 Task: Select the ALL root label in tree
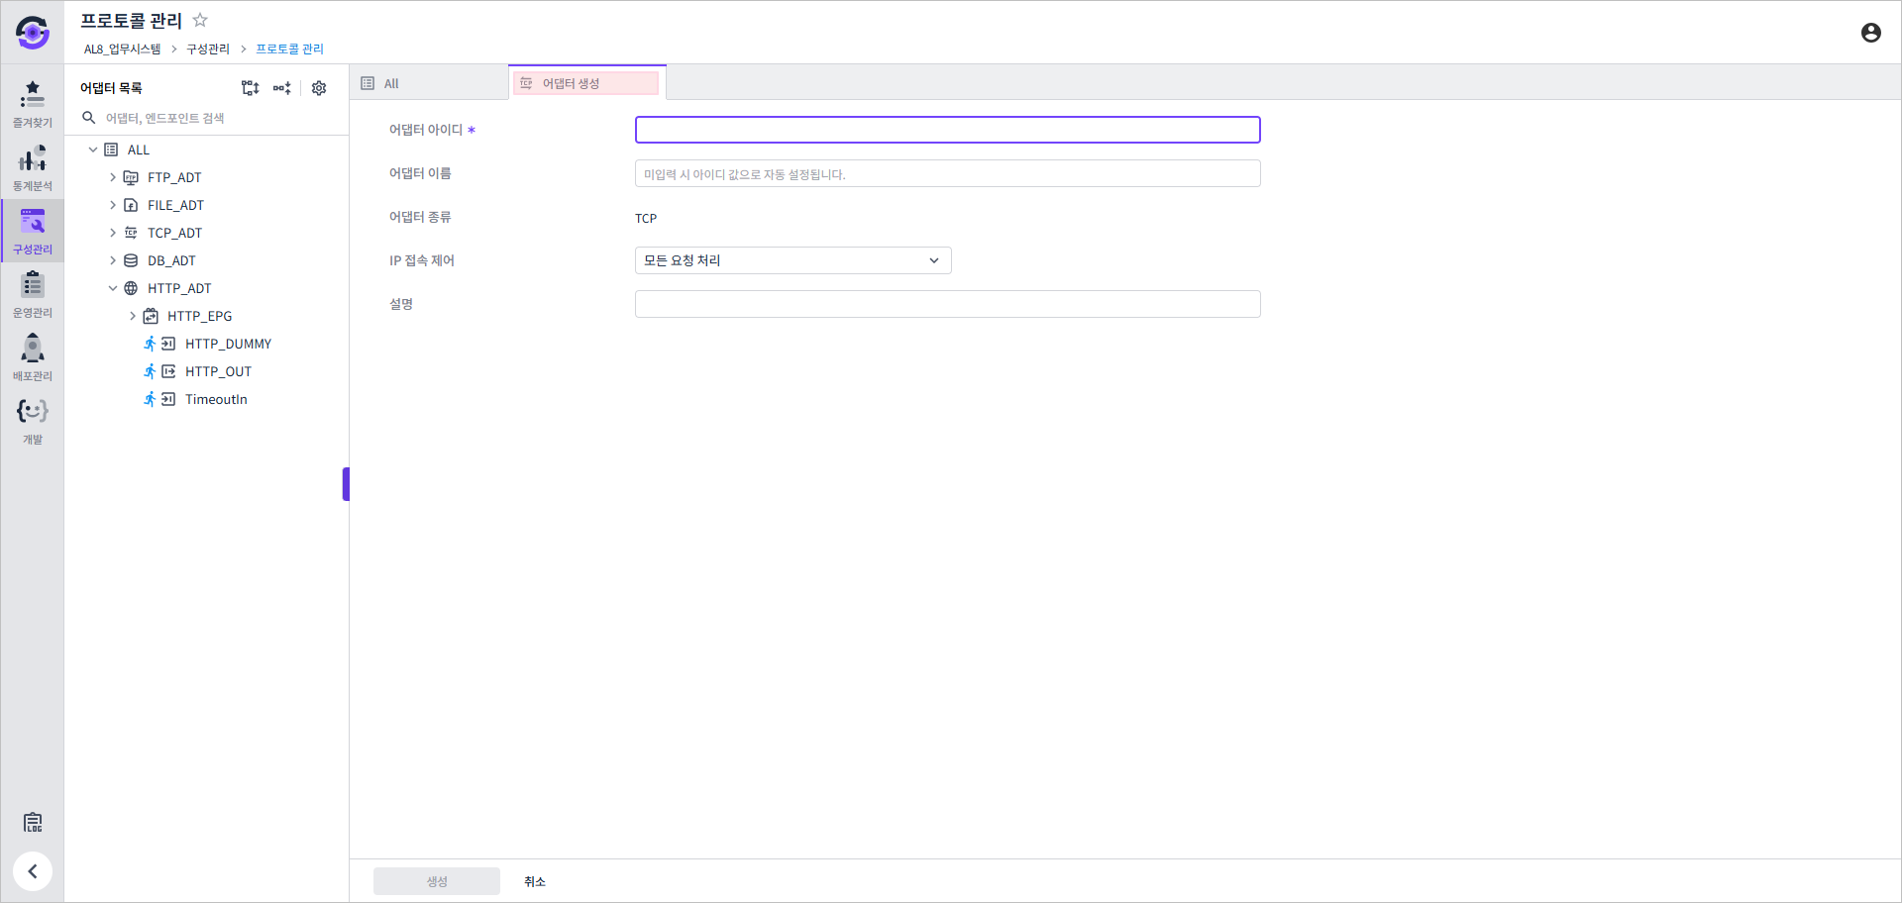(x=139, y=150)
